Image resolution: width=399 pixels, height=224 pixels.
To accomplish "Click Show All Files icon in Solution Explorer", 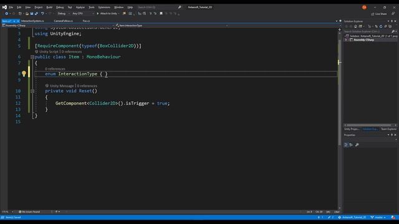I will (390, 26).
